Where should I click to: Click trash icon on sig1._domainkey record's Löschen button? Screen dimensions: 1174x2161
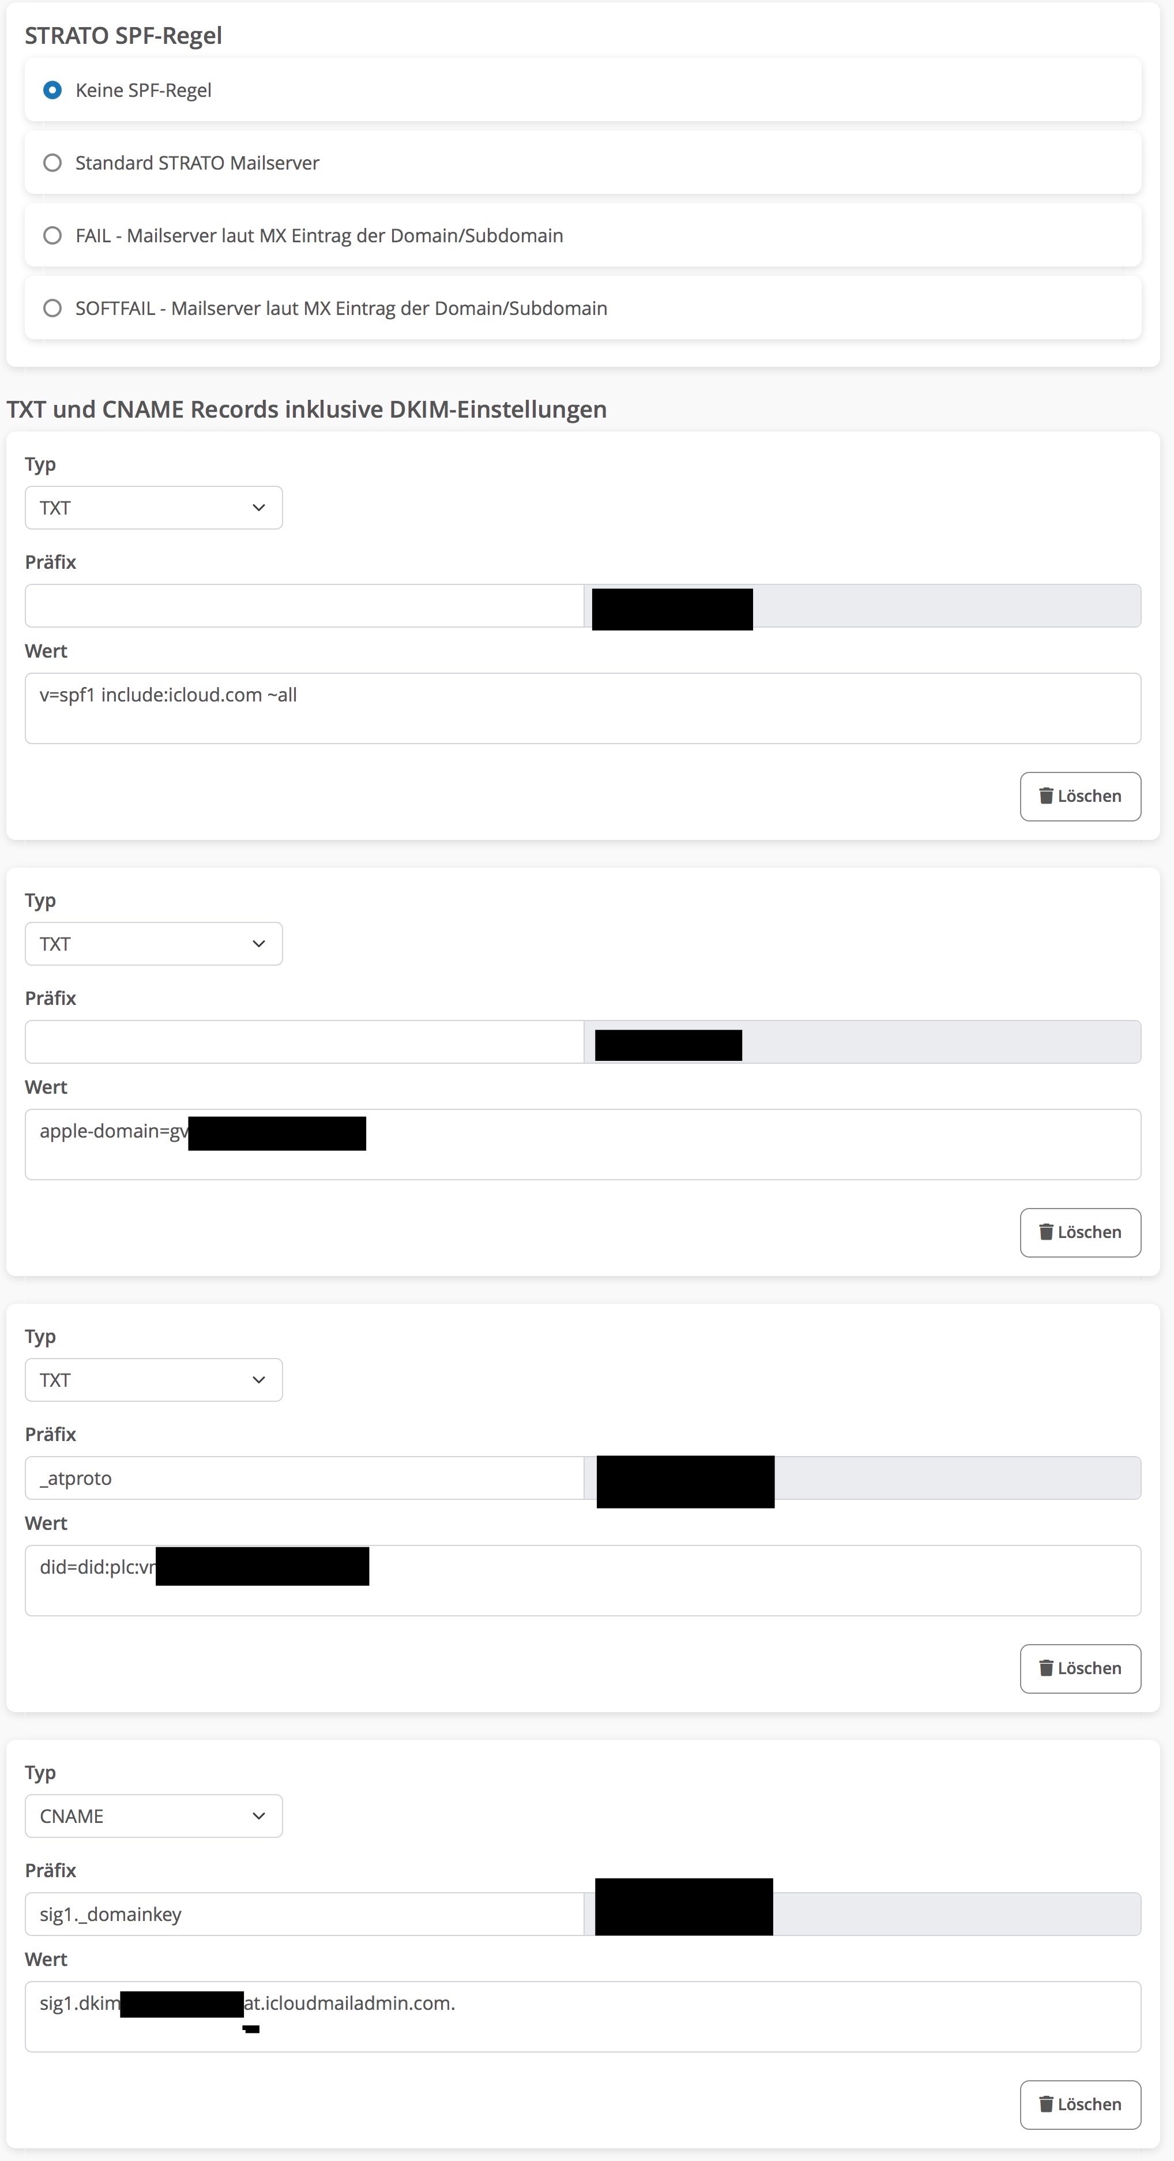click(x=1045, y=2104)
